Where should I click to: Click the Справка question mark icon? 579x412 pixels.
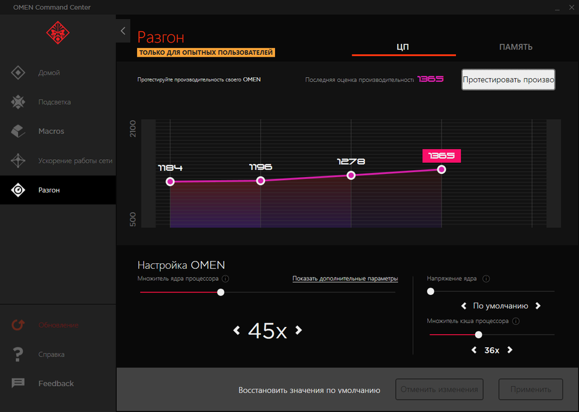pos(18,354)
